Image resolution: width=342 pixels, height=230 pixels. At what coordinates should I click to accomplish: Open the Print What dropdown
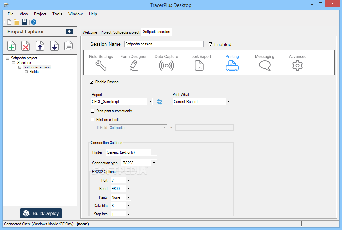[x=228, y=102]
